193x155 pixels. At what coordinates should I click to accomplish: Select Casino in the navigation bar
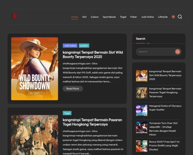[x=95, y=17]
